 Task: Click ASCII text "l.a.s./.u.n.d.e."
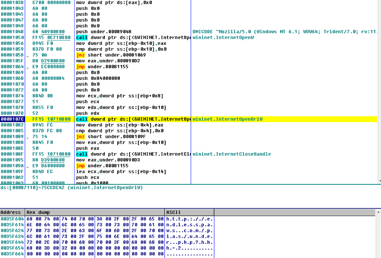coord(189,236)
